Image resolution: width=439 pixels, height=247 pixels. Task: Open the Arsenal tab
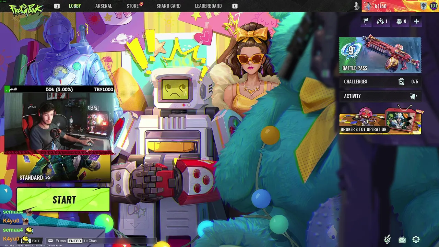point(104,6)
